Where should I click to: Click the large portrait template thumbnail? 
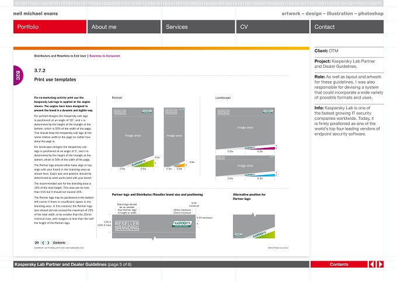(x=133, y=137)
